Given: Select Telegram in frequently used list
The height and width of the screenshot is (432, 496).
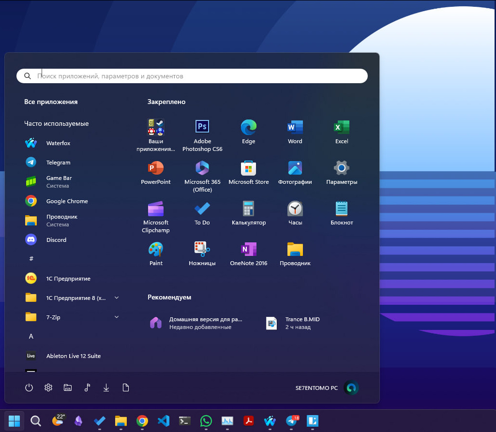Looking at the screenshot, I should tap(58, 163).
